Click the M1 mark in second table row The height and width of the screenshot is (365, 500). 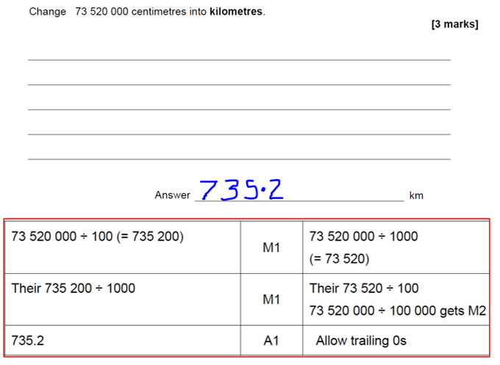[271, 299]
